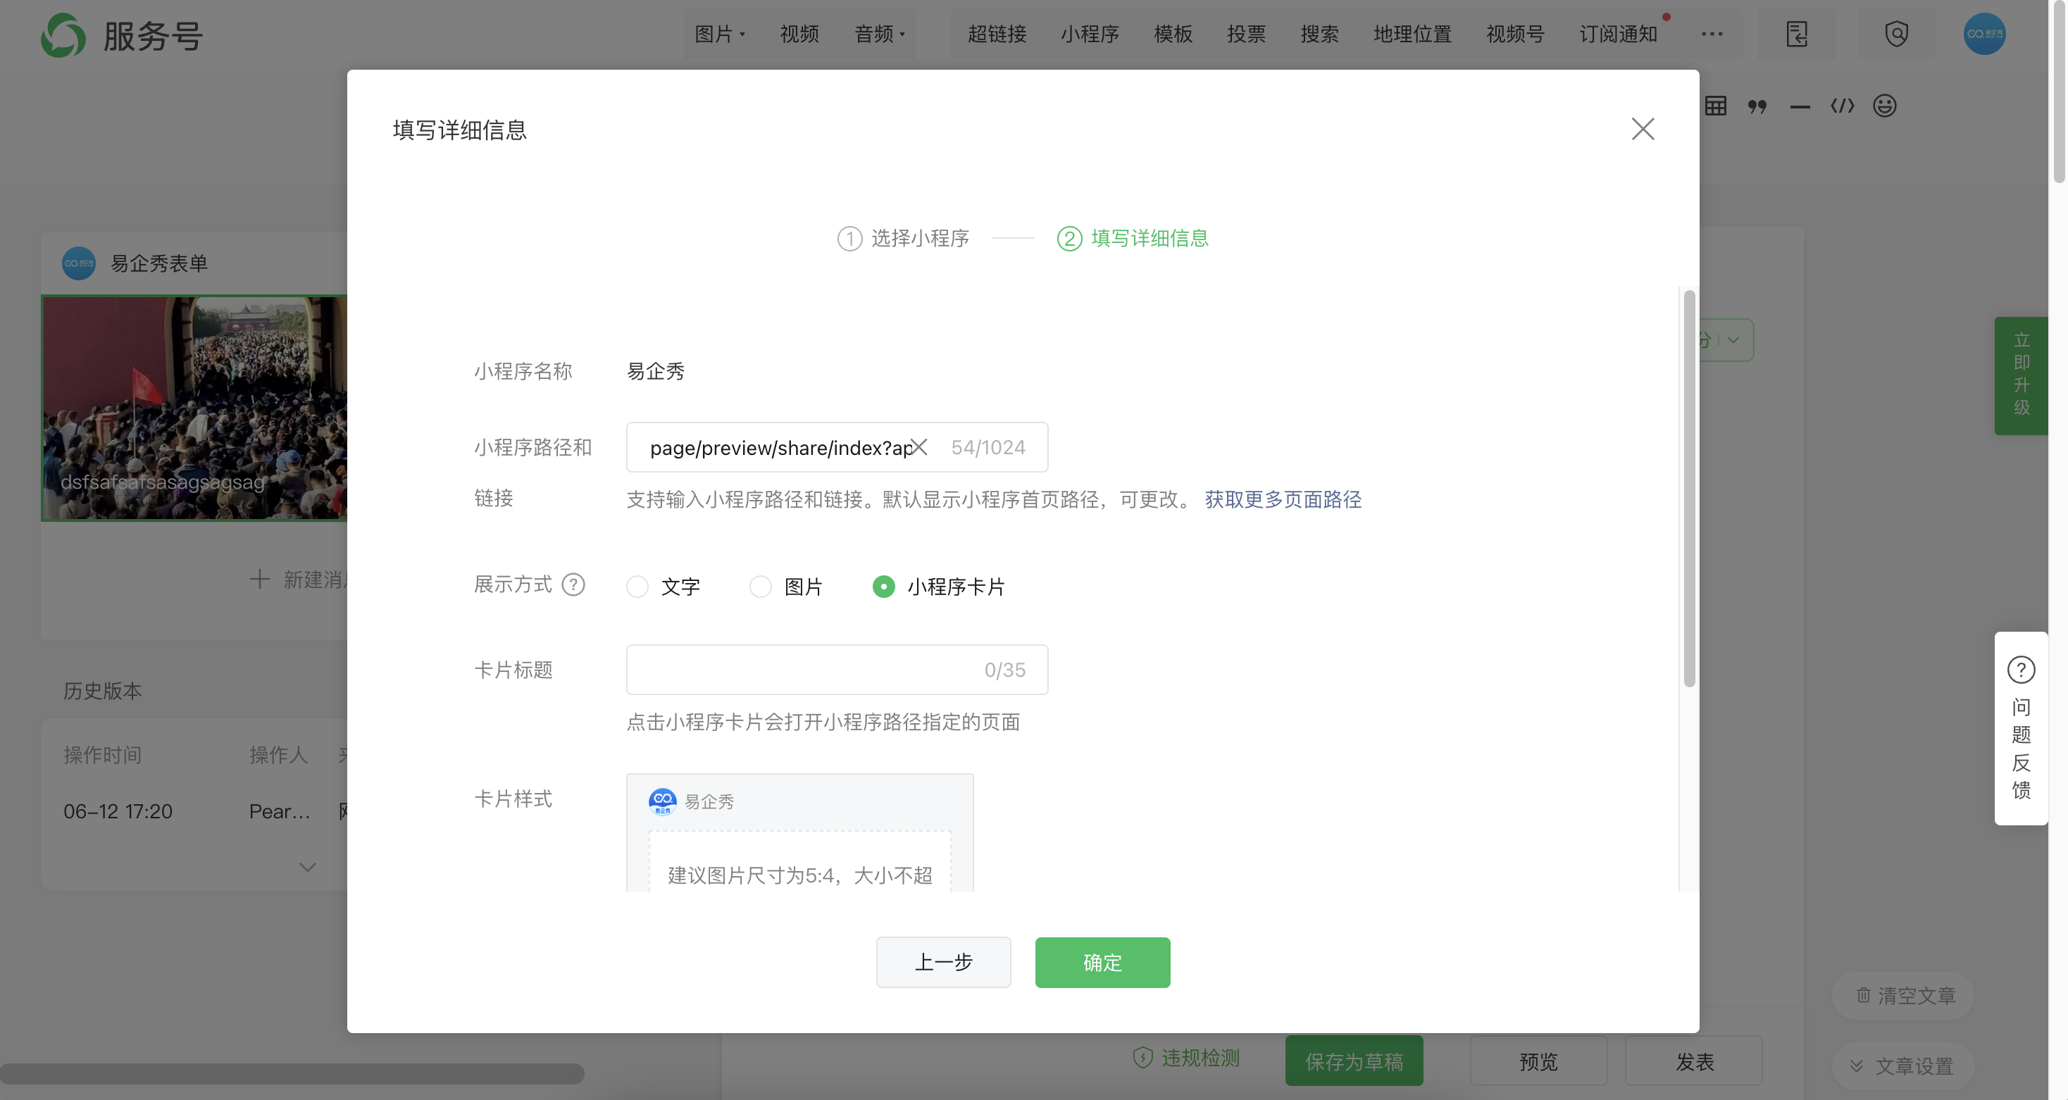
Task: Click the code block icon
Action: (1843, 106)
